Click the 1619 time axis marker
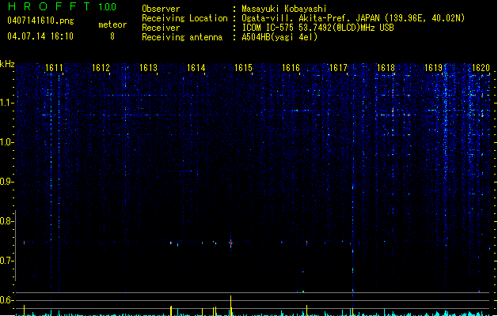The width and height of the screenshot is (498, 316). click(x=433, y=68)
